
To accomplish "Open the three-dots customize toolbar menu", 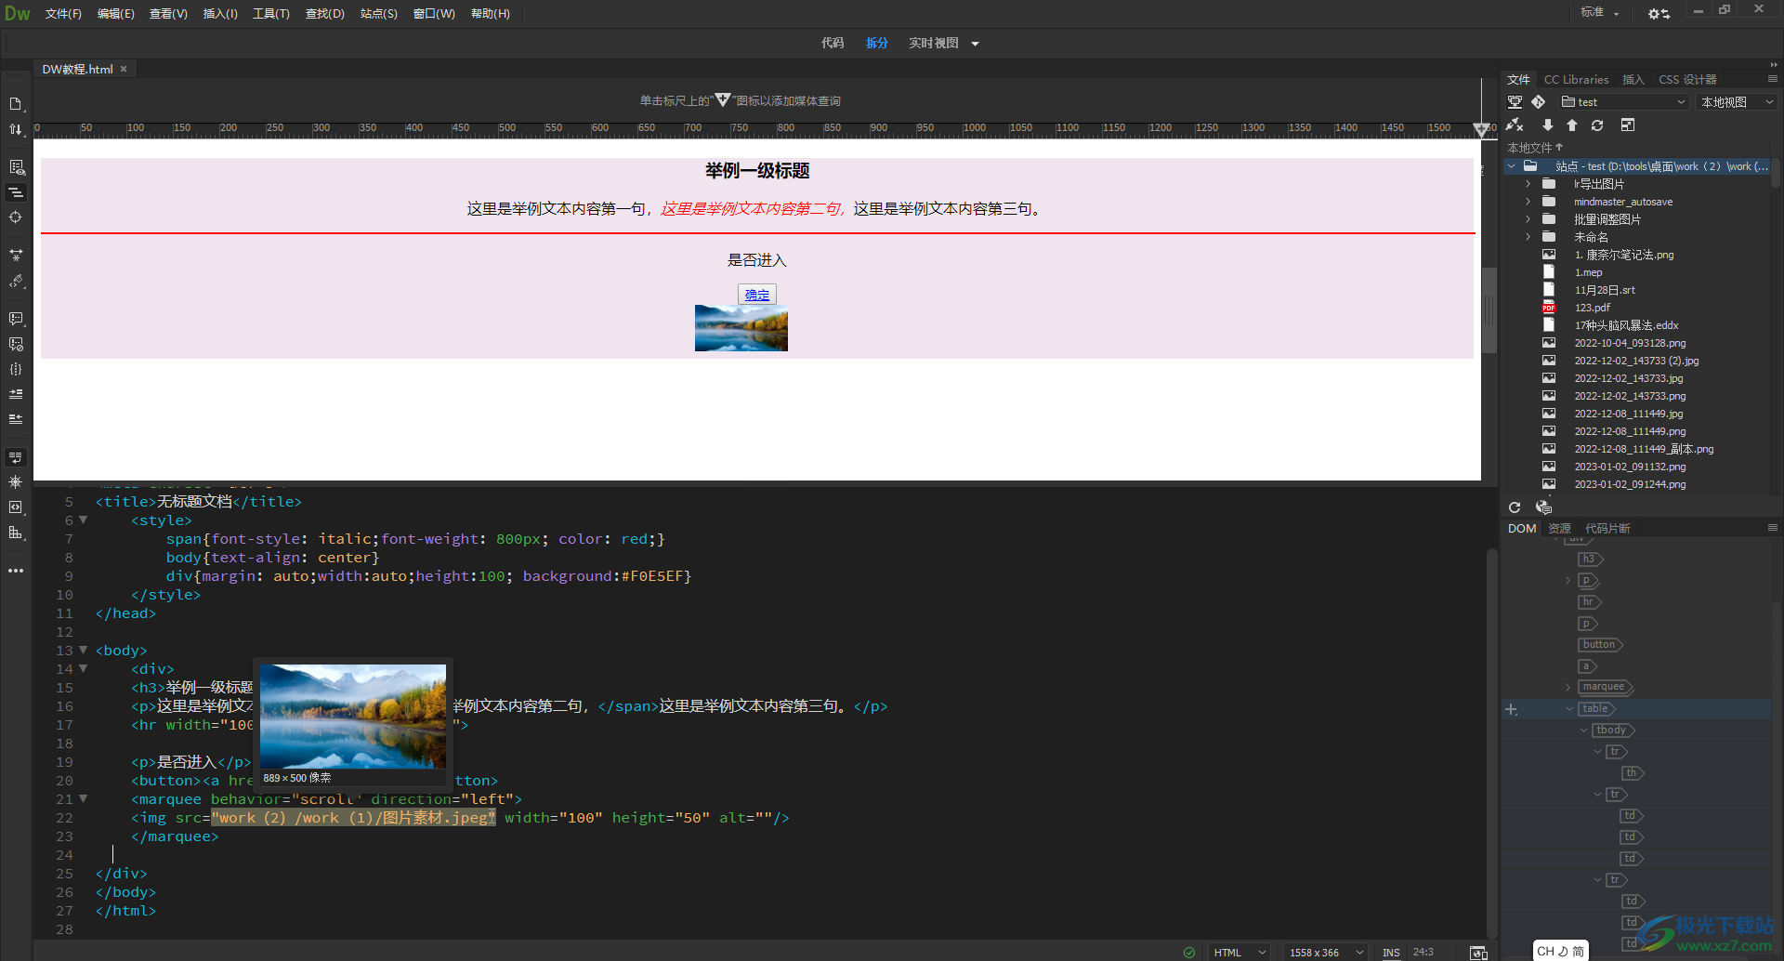I will click(x=16, y=571).
